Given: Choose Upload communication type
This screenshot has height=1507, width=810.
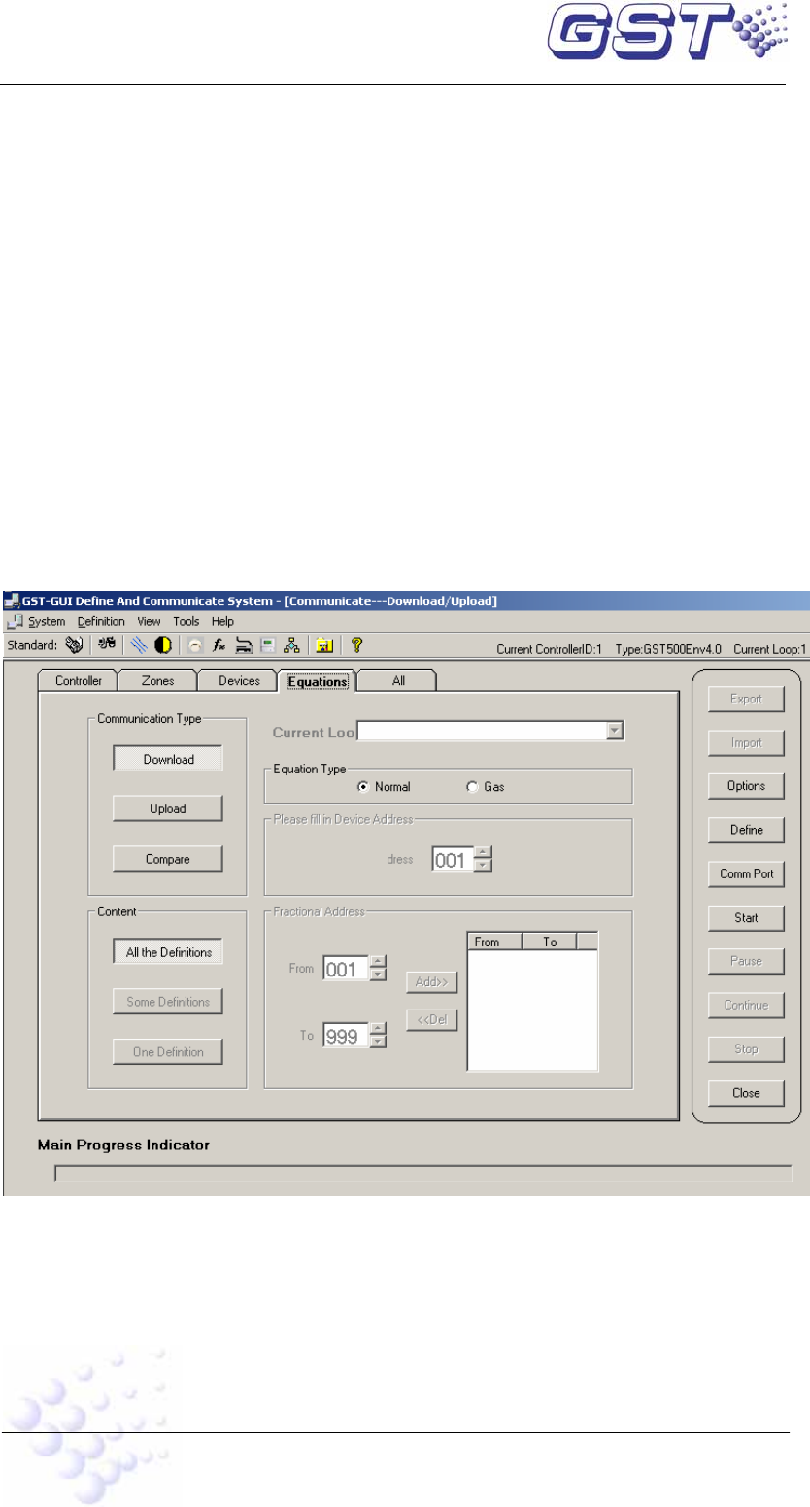Looking at the screenshot, I should point(168,808).
